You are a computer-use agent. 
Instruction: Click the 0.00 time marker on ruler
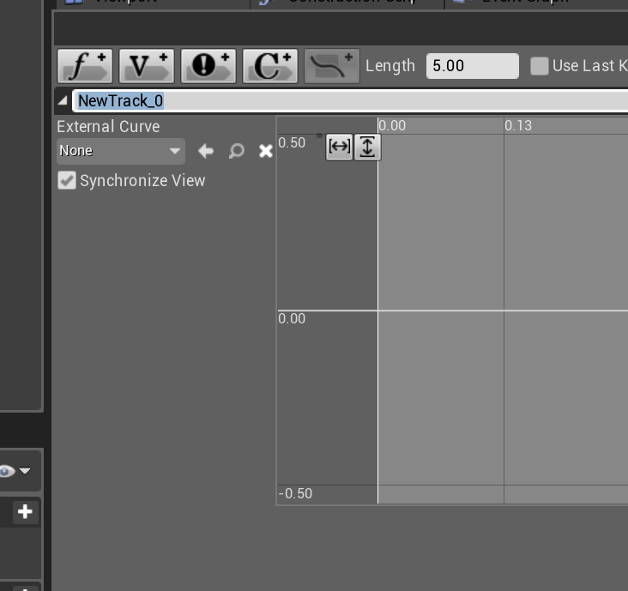pyautogui.click(x=392, y=126)
